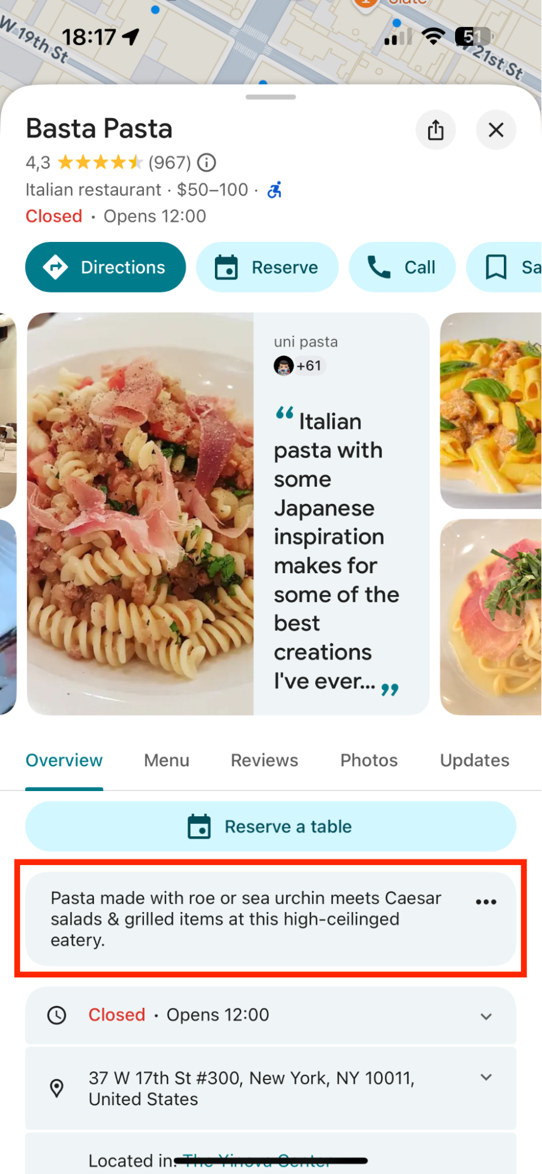
Task: Tap Reserve a table button
Action: [x=271, y=826]
